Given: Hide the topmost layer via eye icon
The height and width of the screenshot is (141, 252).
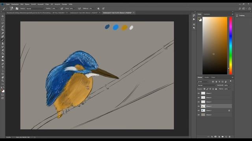Looking at the screenshot, I should 198,93.
